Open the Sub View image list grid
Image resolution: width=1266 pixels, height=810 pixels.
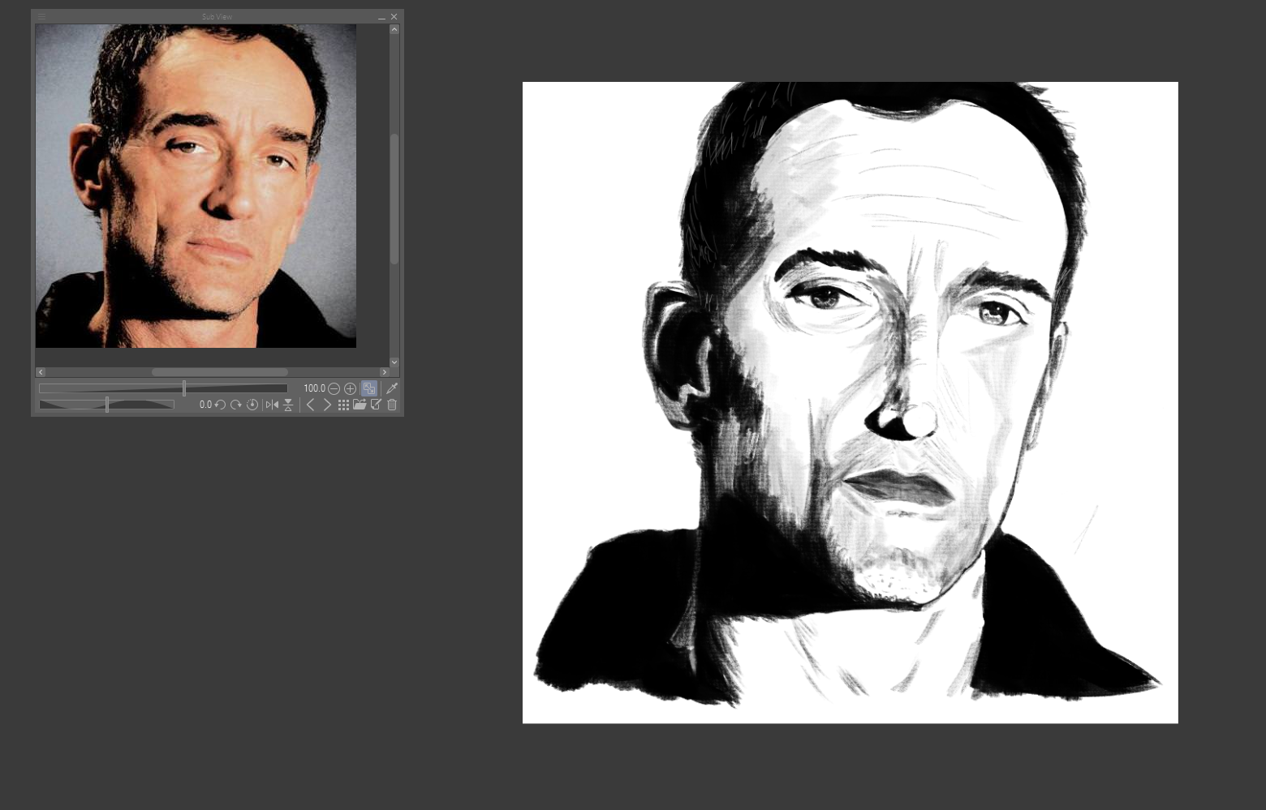click(343, 405)
